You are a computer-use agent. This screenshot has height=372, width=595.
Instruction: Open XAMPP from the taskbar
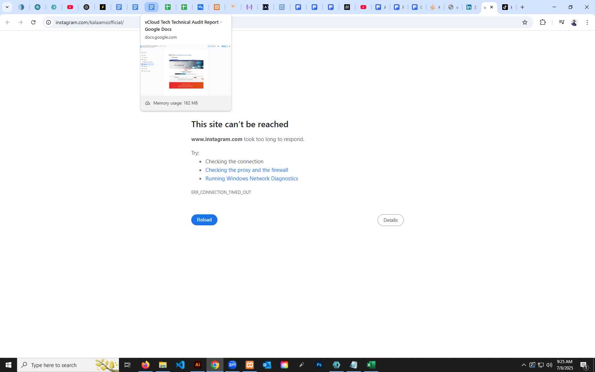[250, 365]
